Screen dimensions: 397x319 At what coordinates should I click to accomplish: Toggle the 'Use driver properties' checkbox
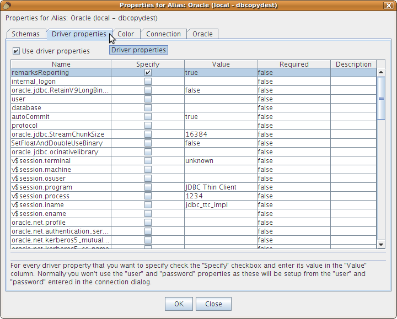[16, 51]
